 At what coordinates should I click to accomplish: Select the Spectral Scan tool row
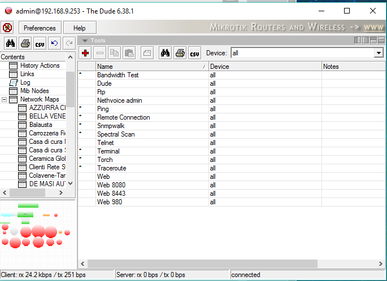(x=232, y=134)
